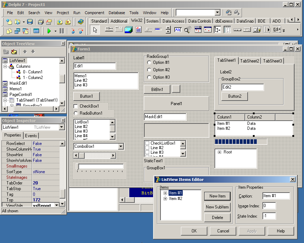
Task: Confirm the Items Editor with OK
Action: click(x=194, y=231)
